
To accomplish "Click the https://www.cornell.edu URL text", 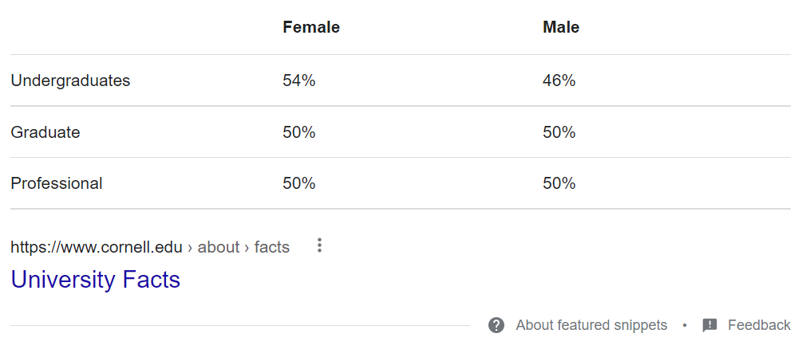I will [x=97, y=247].
